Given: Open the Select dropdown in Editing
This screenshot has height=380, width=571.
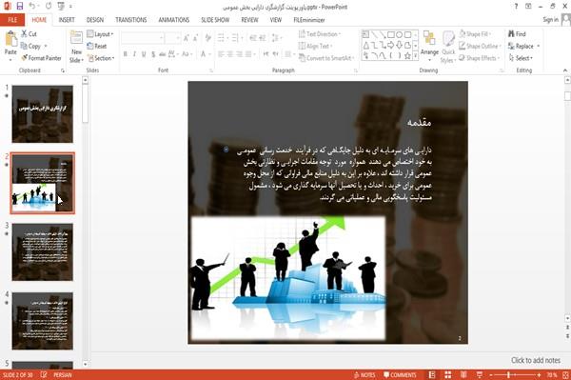Looking at the screenshot, I should pyautogui.click(x=521, y=58).
